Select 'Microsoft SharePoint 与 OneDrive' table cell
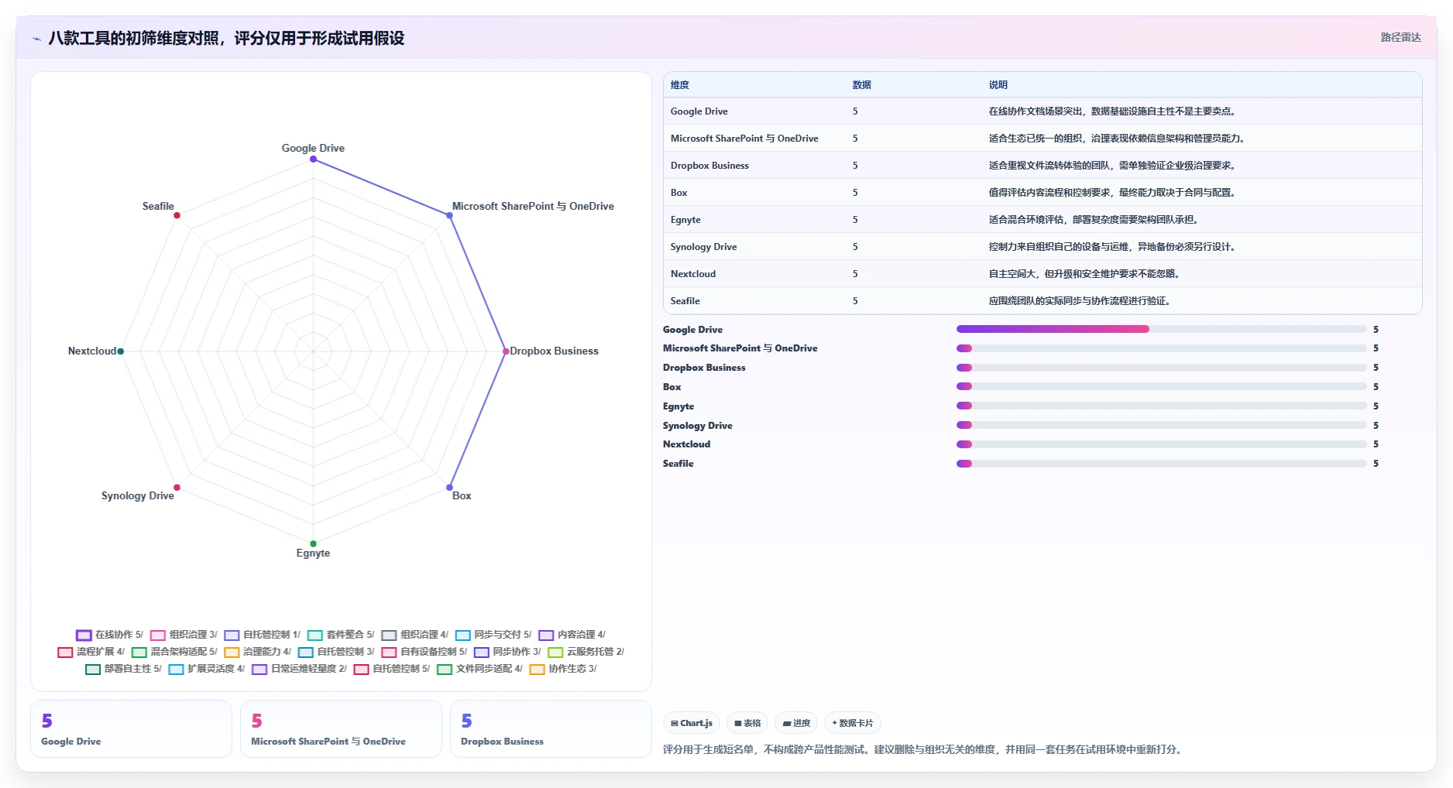The width and height of the screenshot is (1453, 788). (744, 139)
